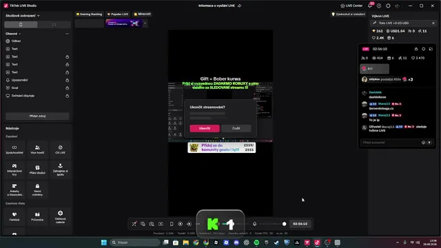Open Spotify from the taskbar
The height and width of the screenshot is (248, 441).
[256, 242]
